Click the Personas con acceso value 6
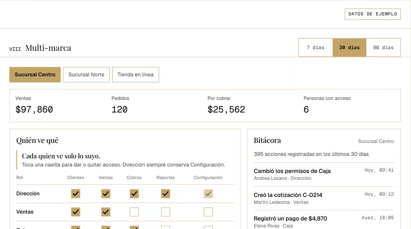The width and height of the screenshot is (411, 229). [306, 109]
